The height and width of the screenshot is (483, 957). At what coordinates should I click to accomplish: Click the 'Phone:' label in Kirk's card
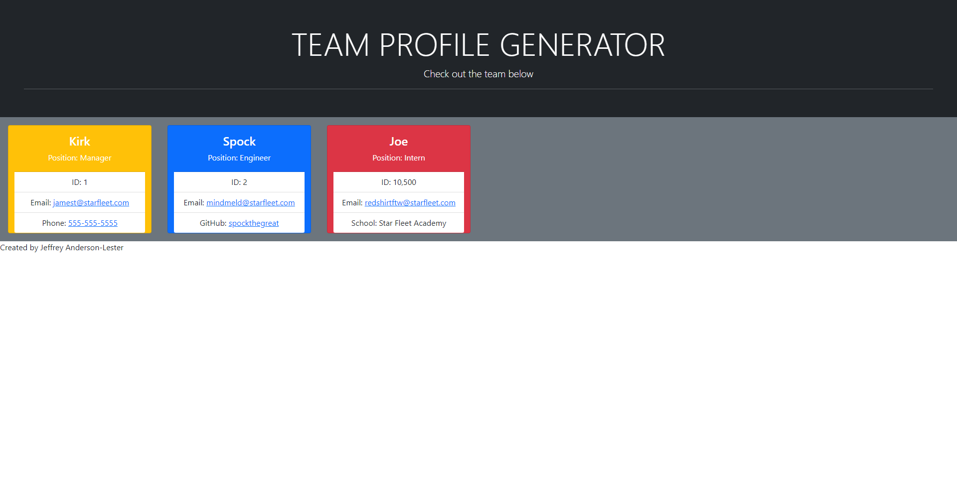[x=54, y=223]
